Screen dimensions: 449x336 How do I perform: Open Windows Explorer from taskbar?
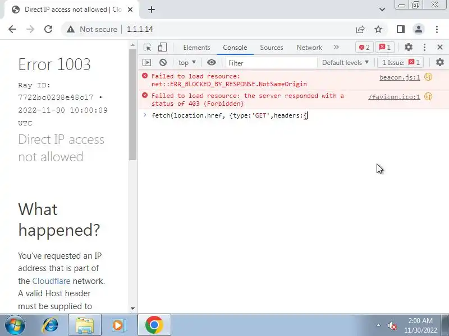pyautogui.click(x=85, y=325)
